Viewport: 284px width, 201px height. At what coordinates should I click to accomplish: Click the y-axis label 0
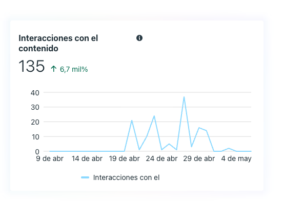click(37, 152)
